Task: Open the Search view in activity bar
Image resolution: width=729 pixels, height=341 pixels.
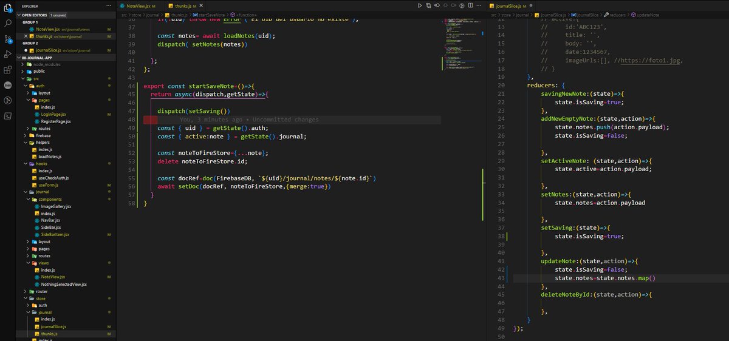Action: tap(8, 24)
